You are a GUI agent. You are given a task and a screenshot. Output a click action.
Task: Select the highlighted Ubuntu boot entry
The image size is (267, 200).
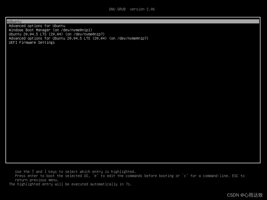click(133, 22)
